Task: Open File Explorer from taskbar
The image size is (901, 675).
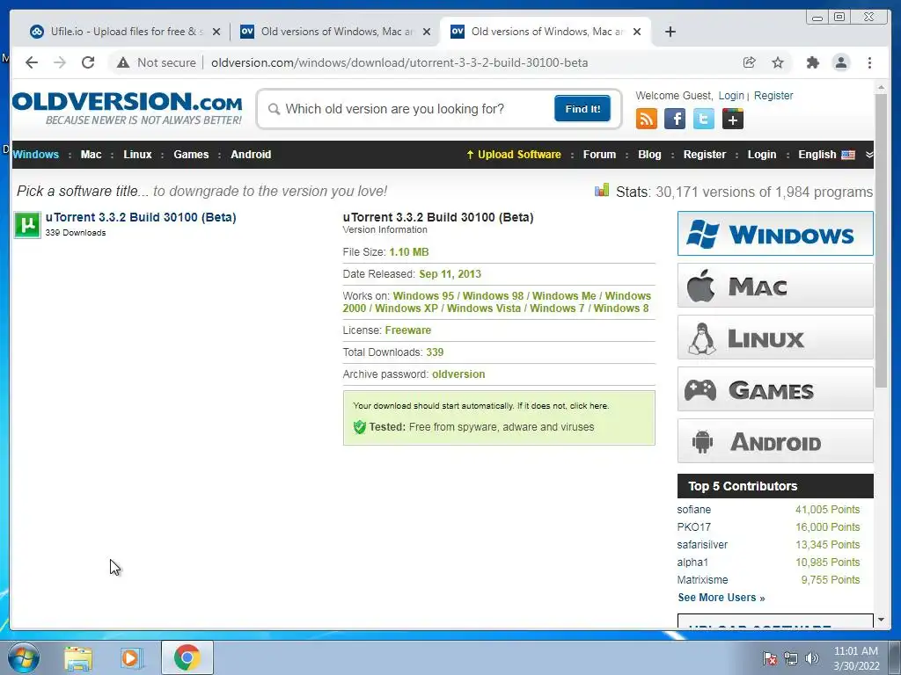Action: tap(78, 657)
